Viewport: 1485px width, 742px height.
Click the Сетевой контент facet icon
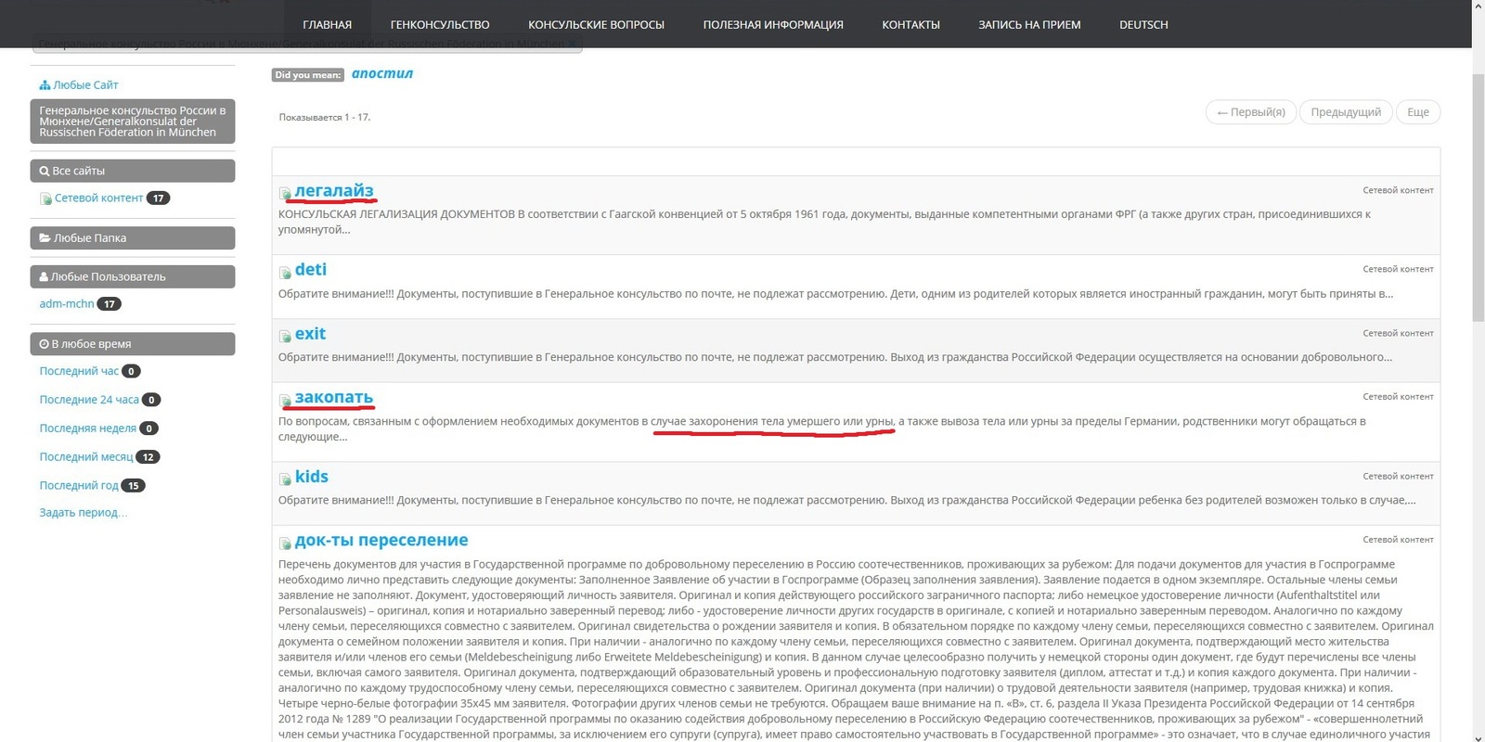45,198
